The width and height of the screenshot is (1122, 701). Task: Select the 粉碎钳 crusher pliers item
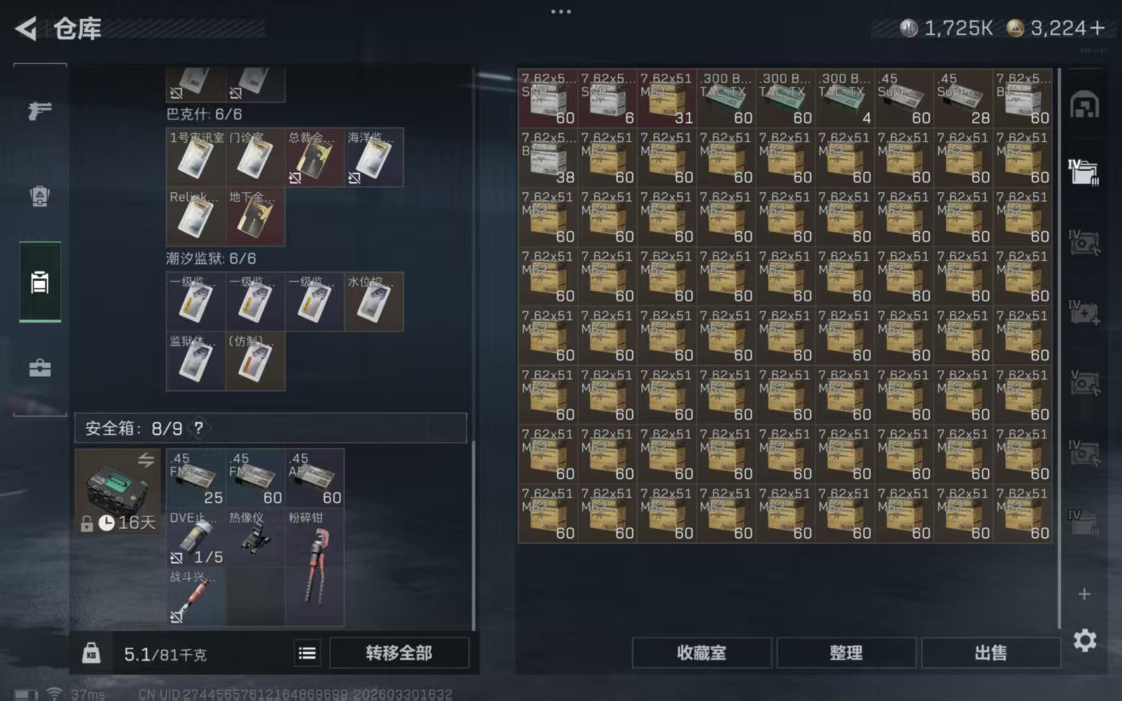tap(314, 567)
